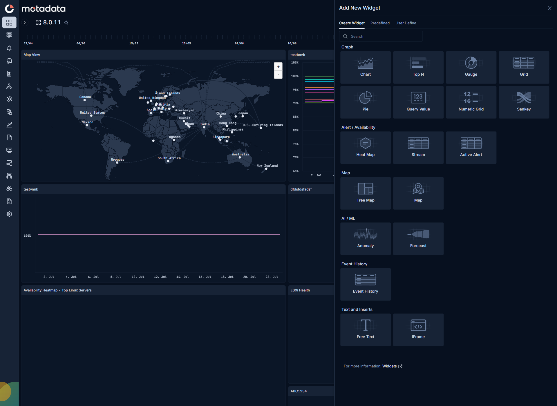Choose the Event History widget

[x=365, y=284]
